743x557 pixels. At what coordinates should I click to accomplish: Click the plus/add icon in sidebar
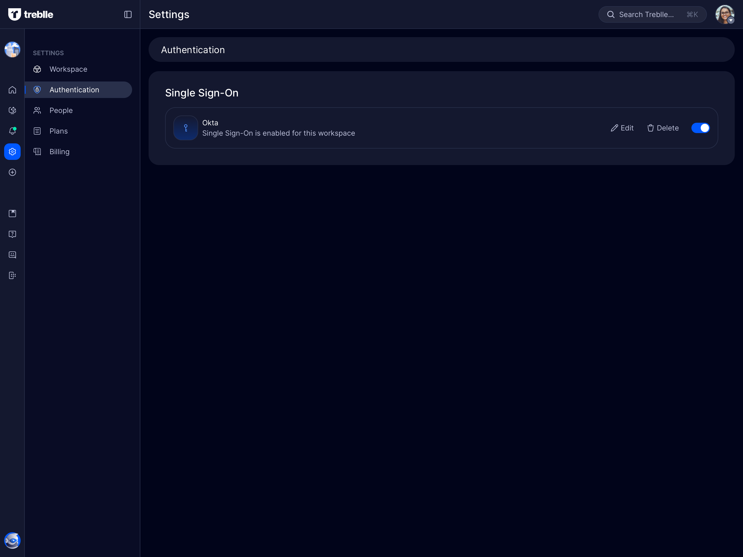tap(12, 172)
